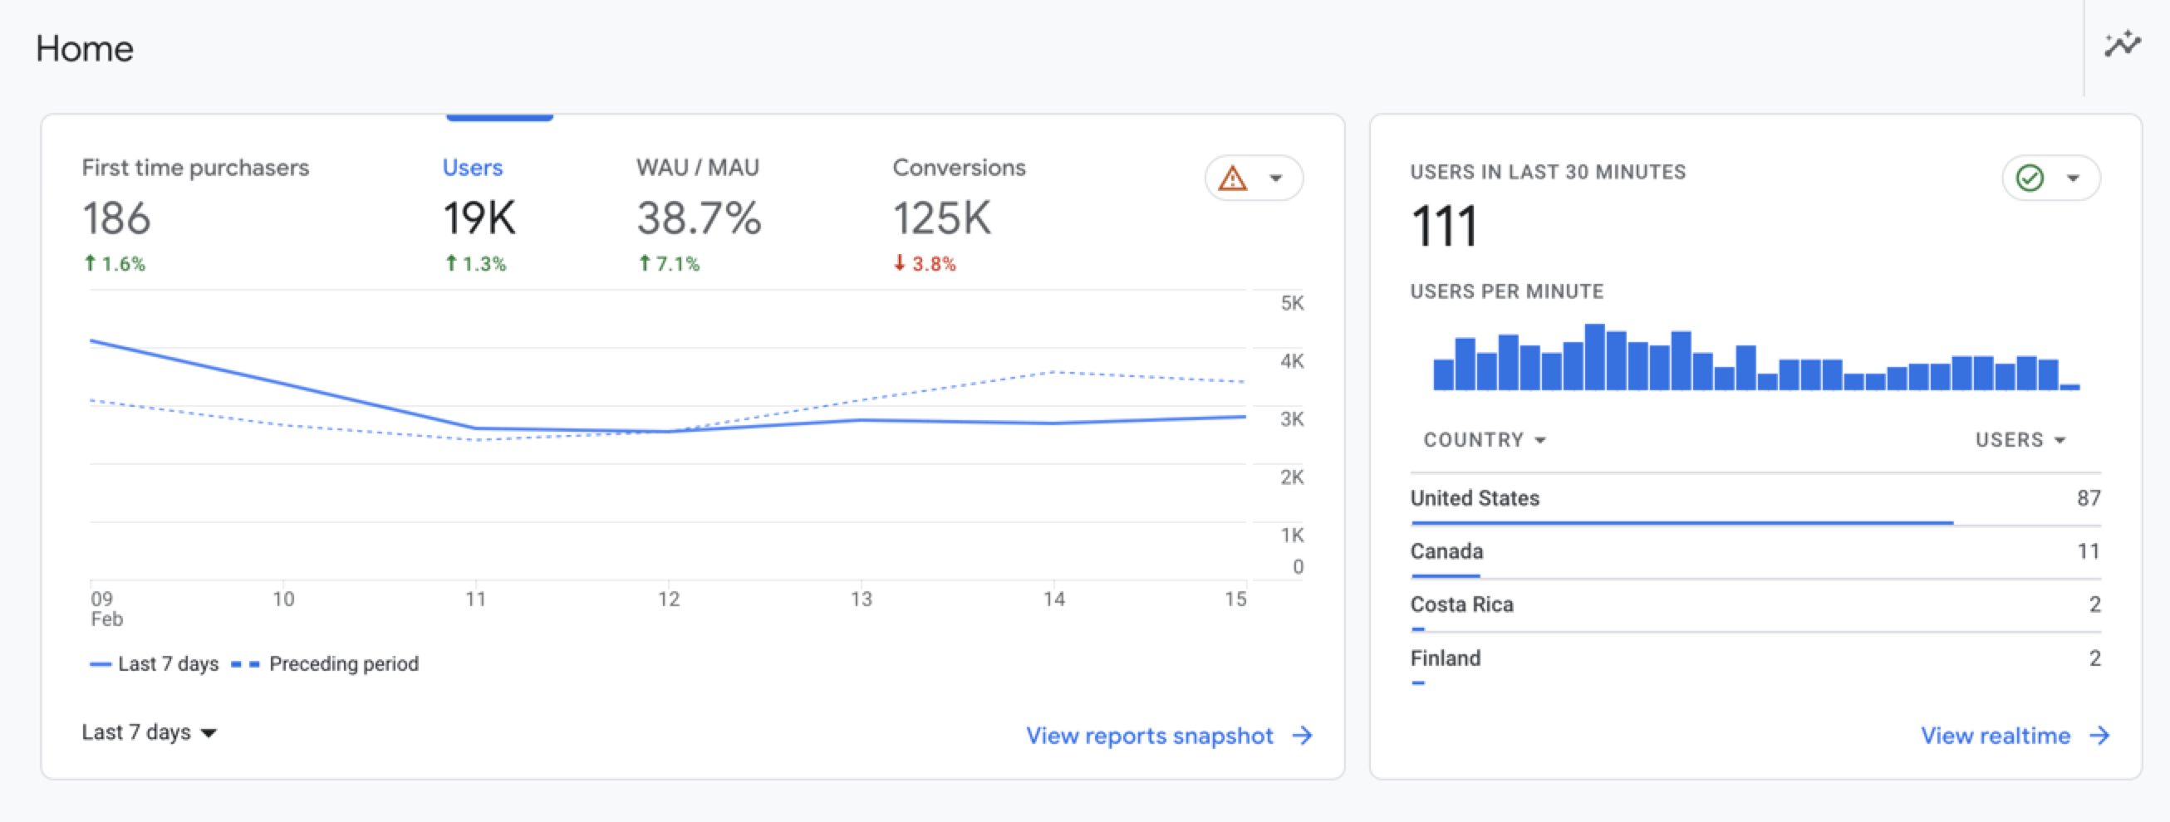Click the green 7.1% increase indicator
2170x822 pixels.
pyautogui.click(x=669, y=263)
